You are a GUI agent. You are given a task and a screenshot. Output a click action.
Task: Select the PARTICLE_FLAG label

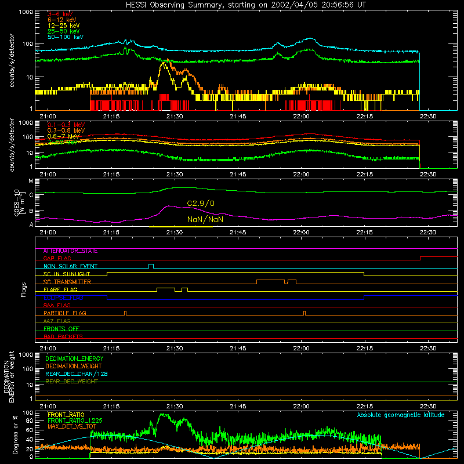coord(65,313)
